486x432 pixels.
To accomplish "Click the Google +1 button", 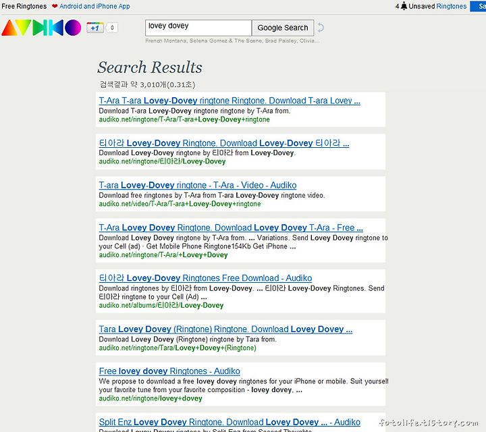I will click(x=95, y=28).
